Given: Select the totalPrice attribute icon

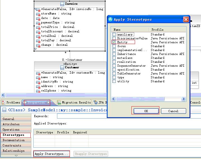Looking at the screenshot, I should (x=38, y=27).
